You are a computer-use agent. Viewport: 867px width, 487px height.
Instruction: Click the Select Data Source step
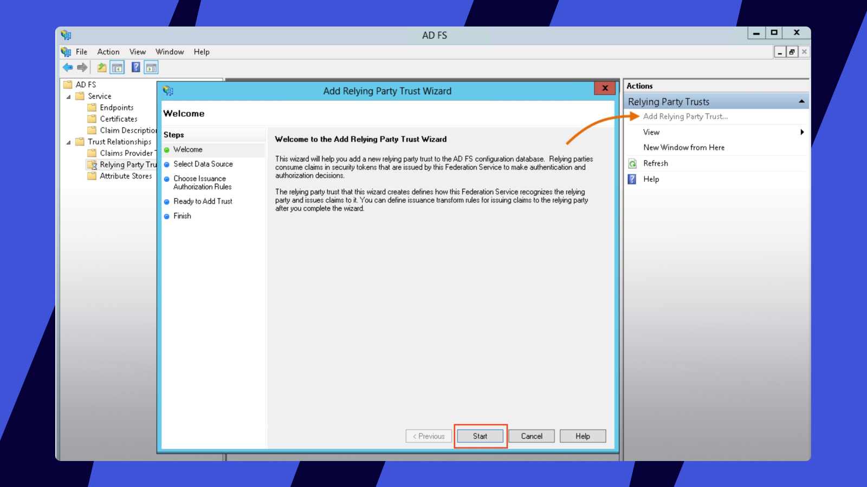203,164
